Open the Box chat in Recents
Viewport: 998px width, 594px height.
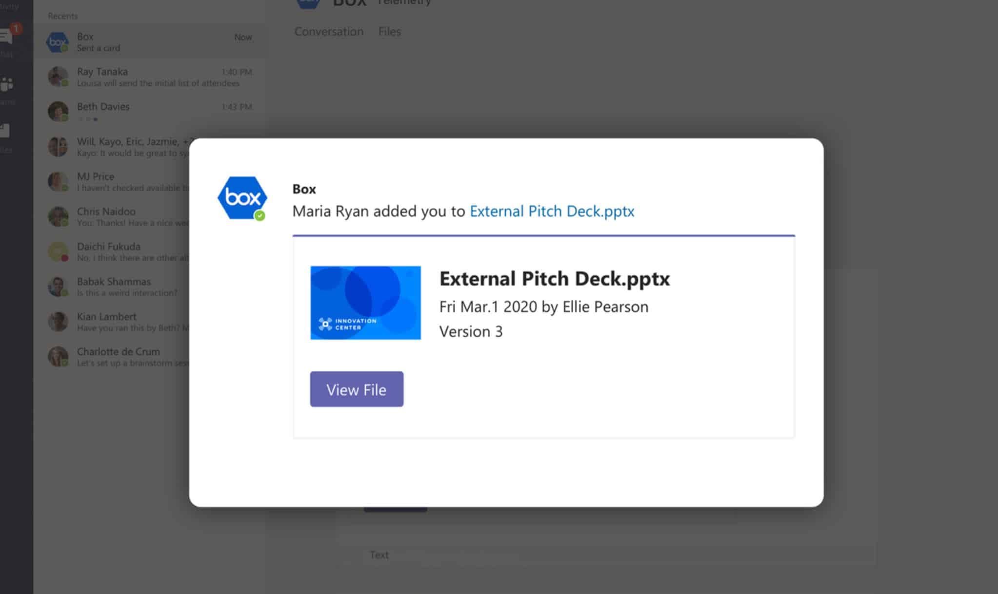(x=150, y=42)
